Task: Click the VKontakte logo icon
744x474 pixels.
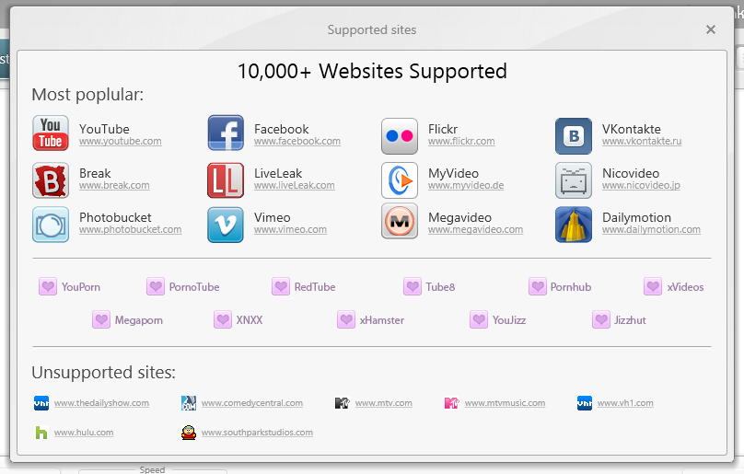Action: [x=574, y=136]
